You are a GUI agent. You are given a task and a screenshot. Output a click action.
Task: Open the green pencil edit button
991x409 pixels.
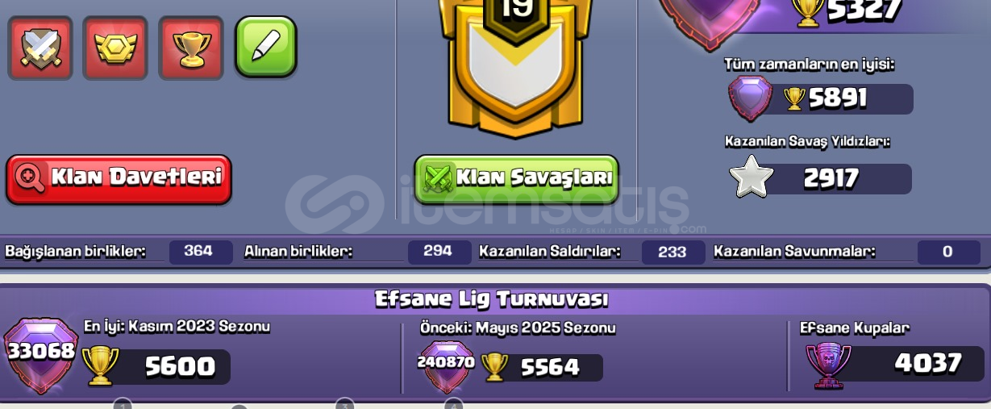(x=266, y=47)
